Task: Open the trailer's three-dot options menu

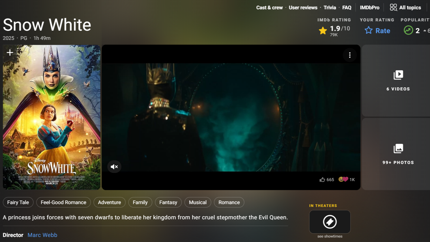Action: coord(350,55)
